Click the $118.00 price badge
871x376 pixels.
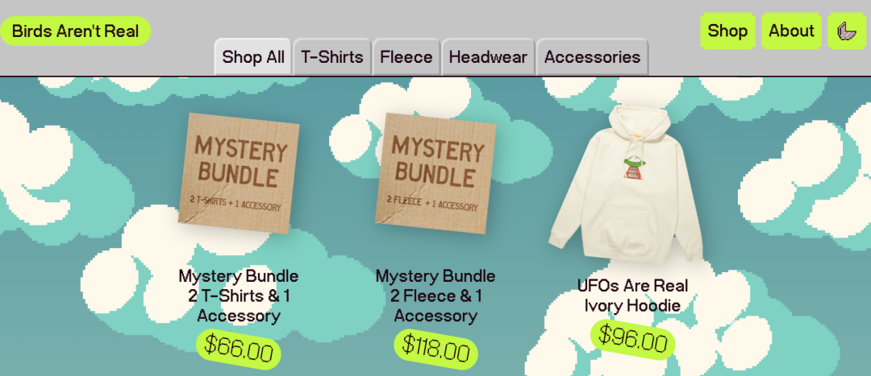pyautogui.click(x=436, y=349)
